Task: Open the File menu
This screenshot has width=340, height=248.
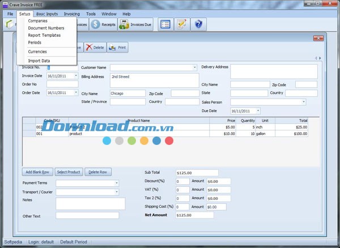Action: point(10,14)
